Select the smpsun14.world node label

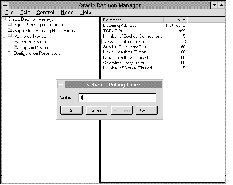(34, 47)
